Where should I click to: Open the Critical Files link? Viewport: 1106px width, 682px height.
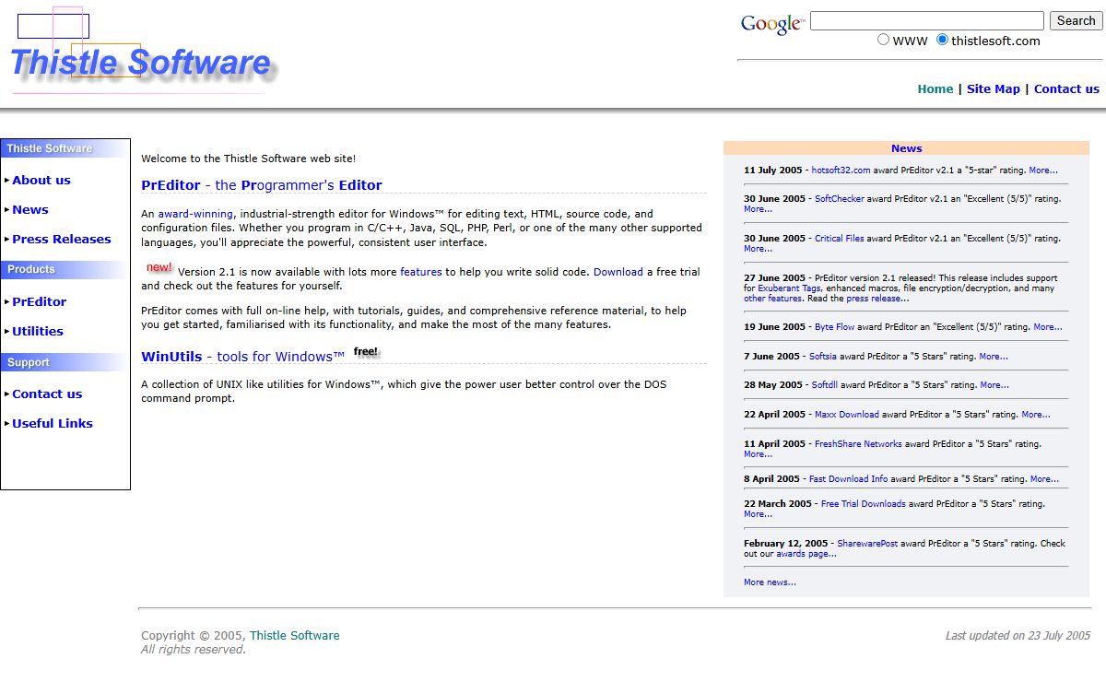click(x=840, y=239)
